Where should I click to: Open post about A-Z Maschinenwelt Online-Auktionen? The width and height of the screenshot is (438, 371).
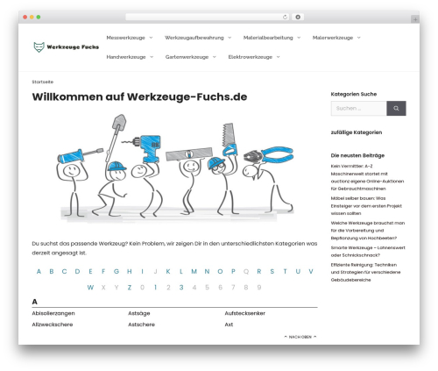tap(367, 177)
